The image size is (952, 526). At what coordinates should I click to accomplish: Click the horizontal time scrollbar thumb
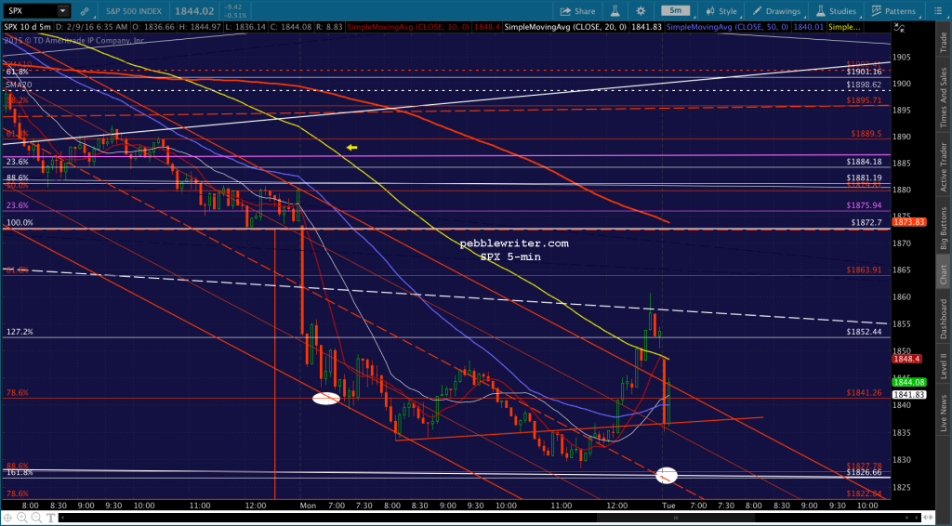point(676,519)
